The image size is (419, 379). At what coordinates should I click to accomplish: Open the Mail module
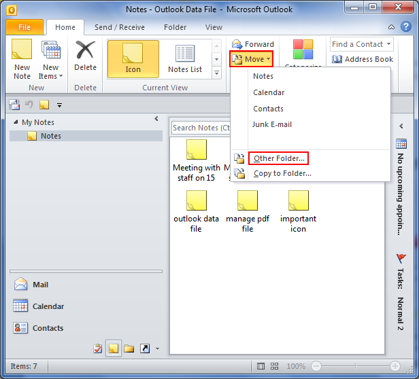tap(86, 285)
